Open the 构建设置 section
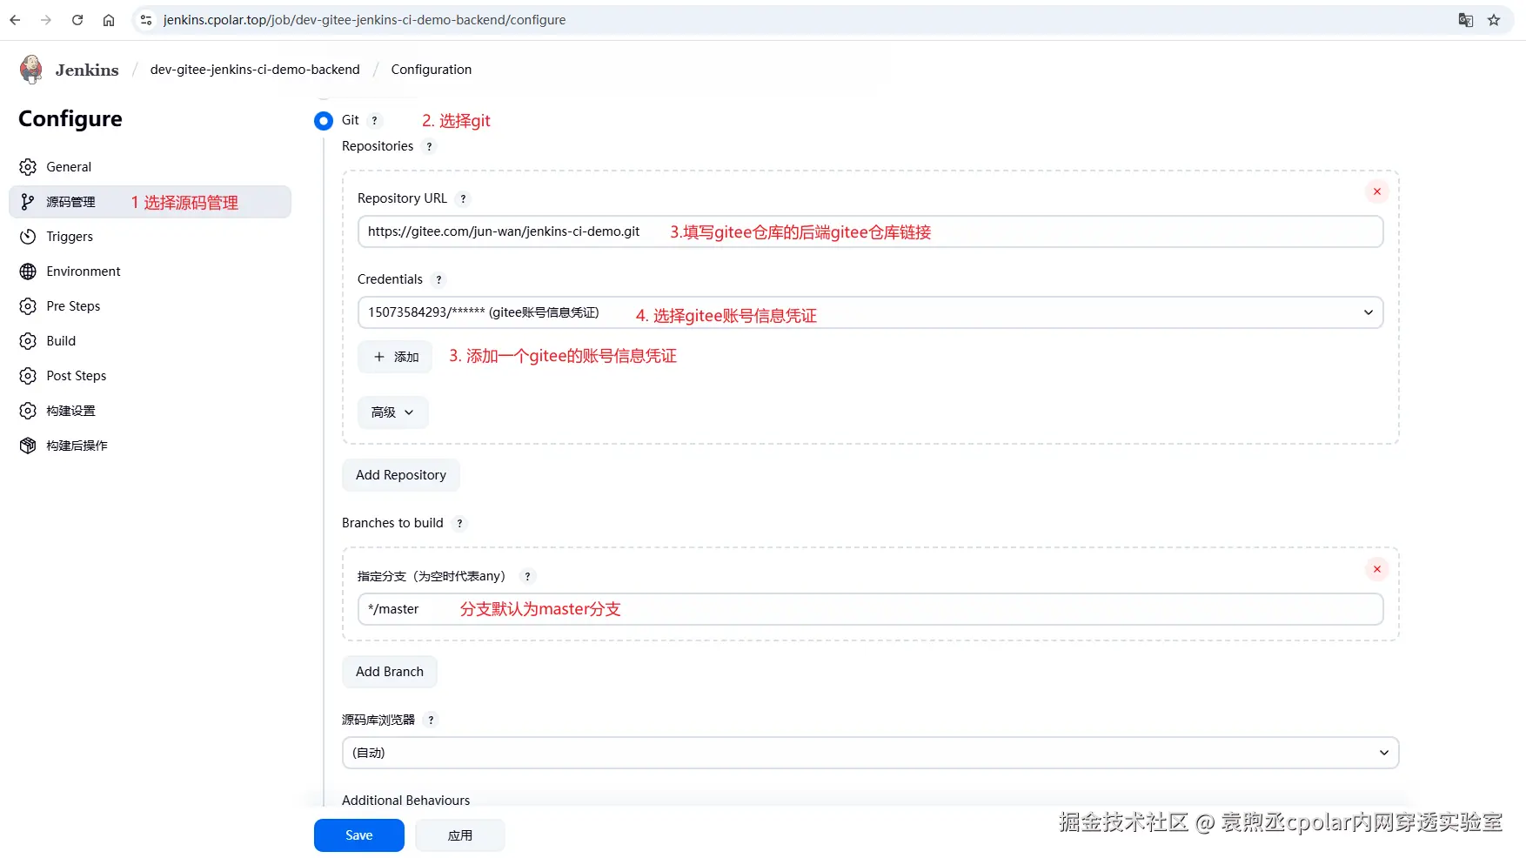The height and width of the screenshot is (858, 1526). tap(150, 411)
